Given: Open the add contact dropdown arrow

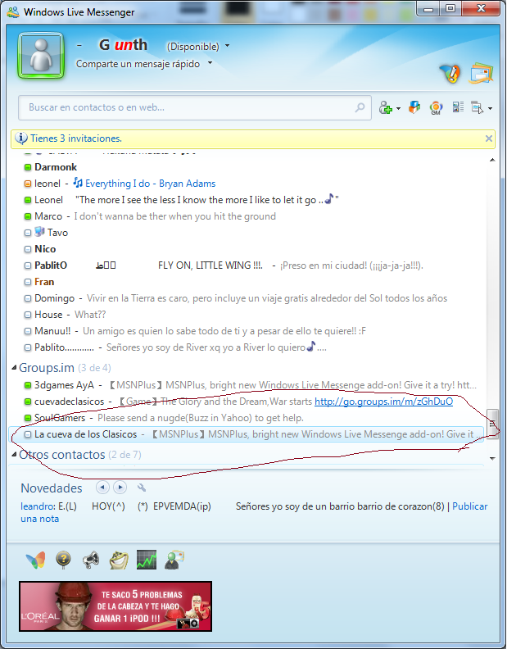Looking at the screenshot, I should pyautogui.click(x=398, y=108).
